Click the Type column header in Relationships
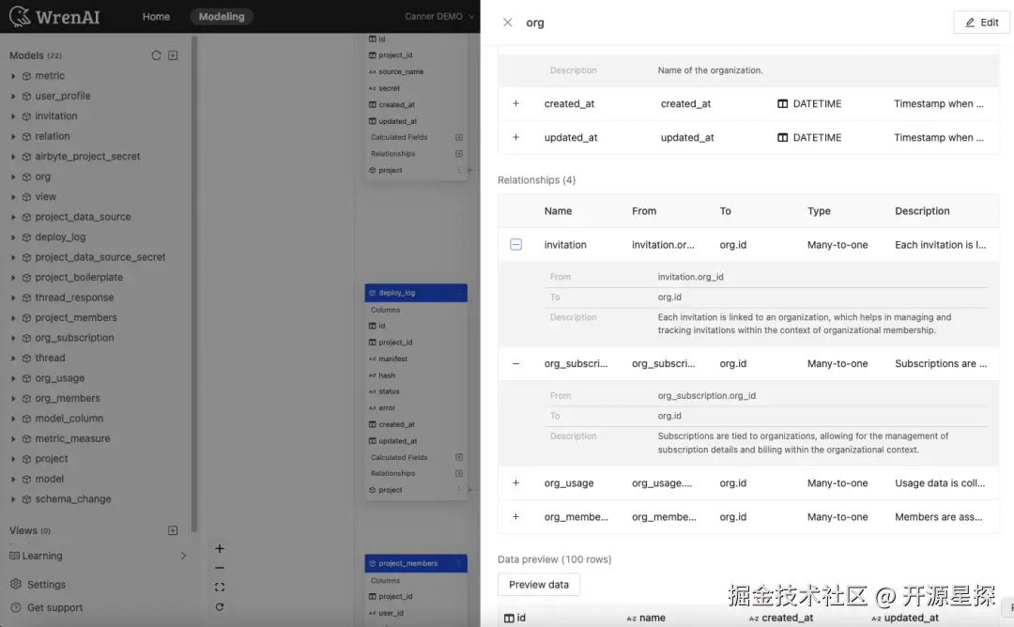The height and width of the screenshot is (627, 1014). point(819,211)
